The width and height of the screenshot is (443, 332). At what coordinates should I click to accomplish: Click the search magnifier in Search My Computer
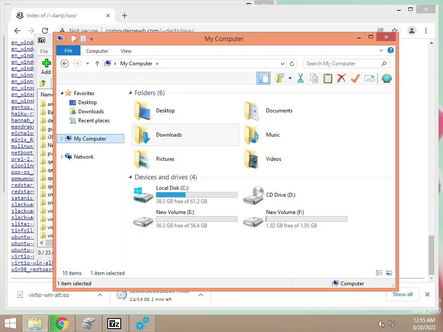click(384, 64)
